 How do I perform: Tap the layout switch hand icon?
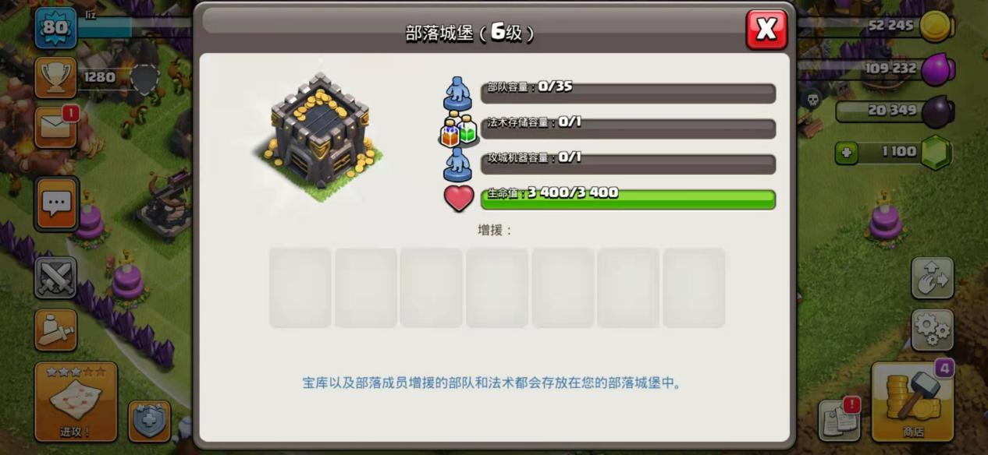click(933, 277)
